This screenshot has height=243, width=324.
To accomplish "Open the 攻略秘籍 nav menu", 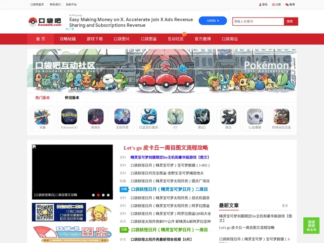I will (67, 39).
